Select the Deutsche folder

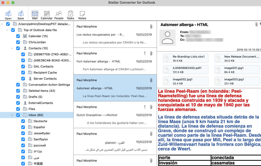(x=40, y=121)
